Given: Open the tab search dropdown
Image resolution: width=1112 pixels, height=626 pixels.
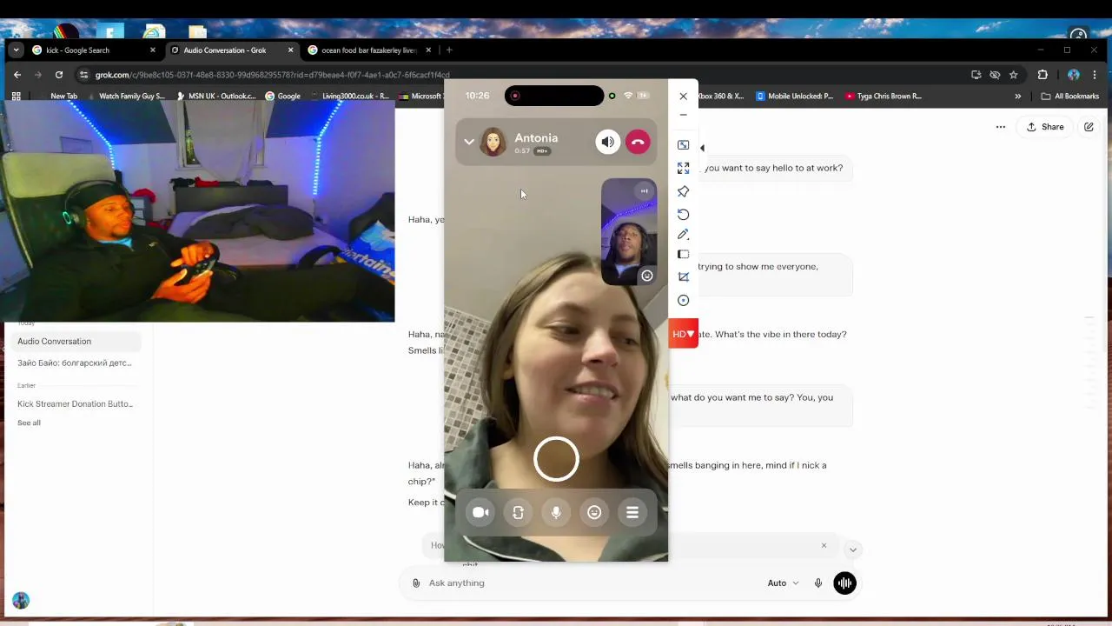Looking at the screenshot, I should (16, 50).
